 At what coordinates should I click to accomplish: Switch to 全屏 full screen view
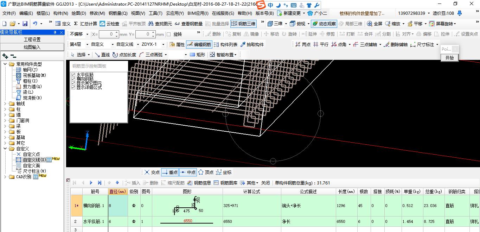pyautogui.click(x=375, y=24)
